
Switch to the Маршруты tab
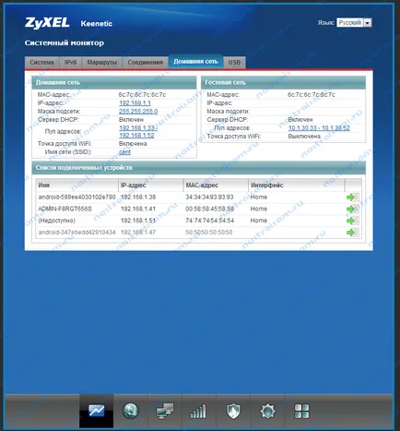click(x=102, y=62)
